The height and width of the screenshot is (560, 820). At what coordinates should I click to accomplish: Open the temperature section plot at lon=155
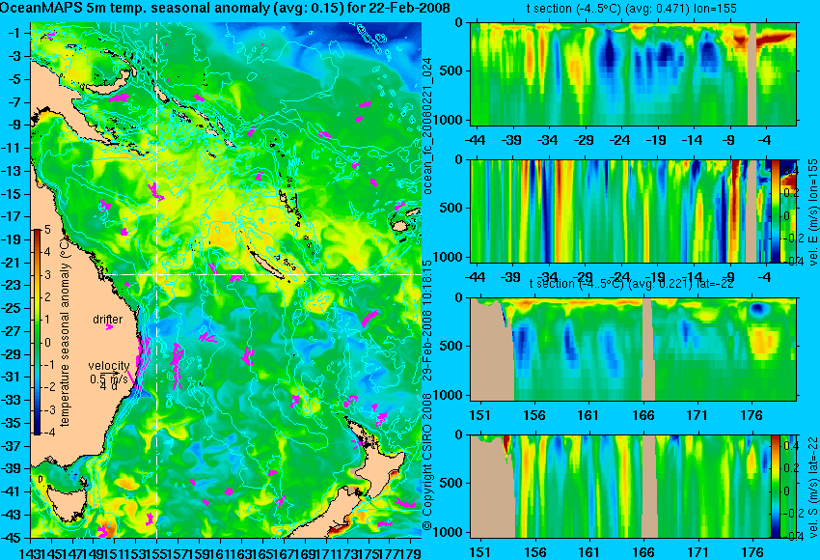coord(633,73)
